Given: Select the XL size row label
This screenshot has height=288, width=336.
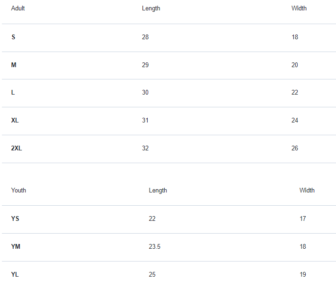Looking at the screenshot, I should tap(15, 121).
